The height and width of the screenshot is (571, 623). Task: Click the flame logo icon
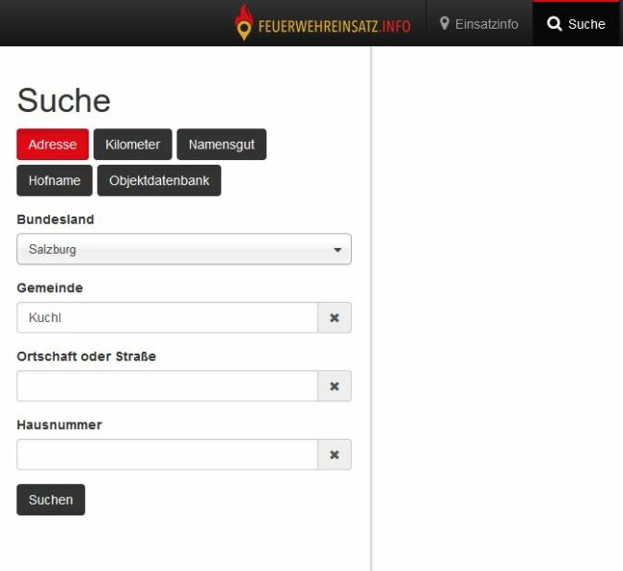point(244,23)
